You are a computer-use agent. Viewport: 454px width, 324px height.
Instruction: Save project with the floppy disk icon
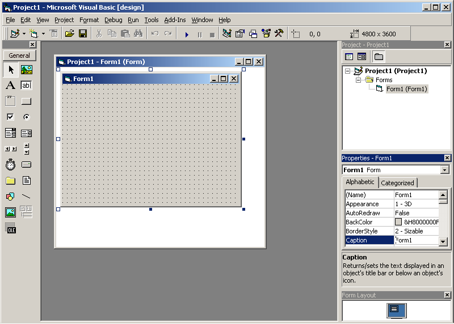tap(83, 34)
